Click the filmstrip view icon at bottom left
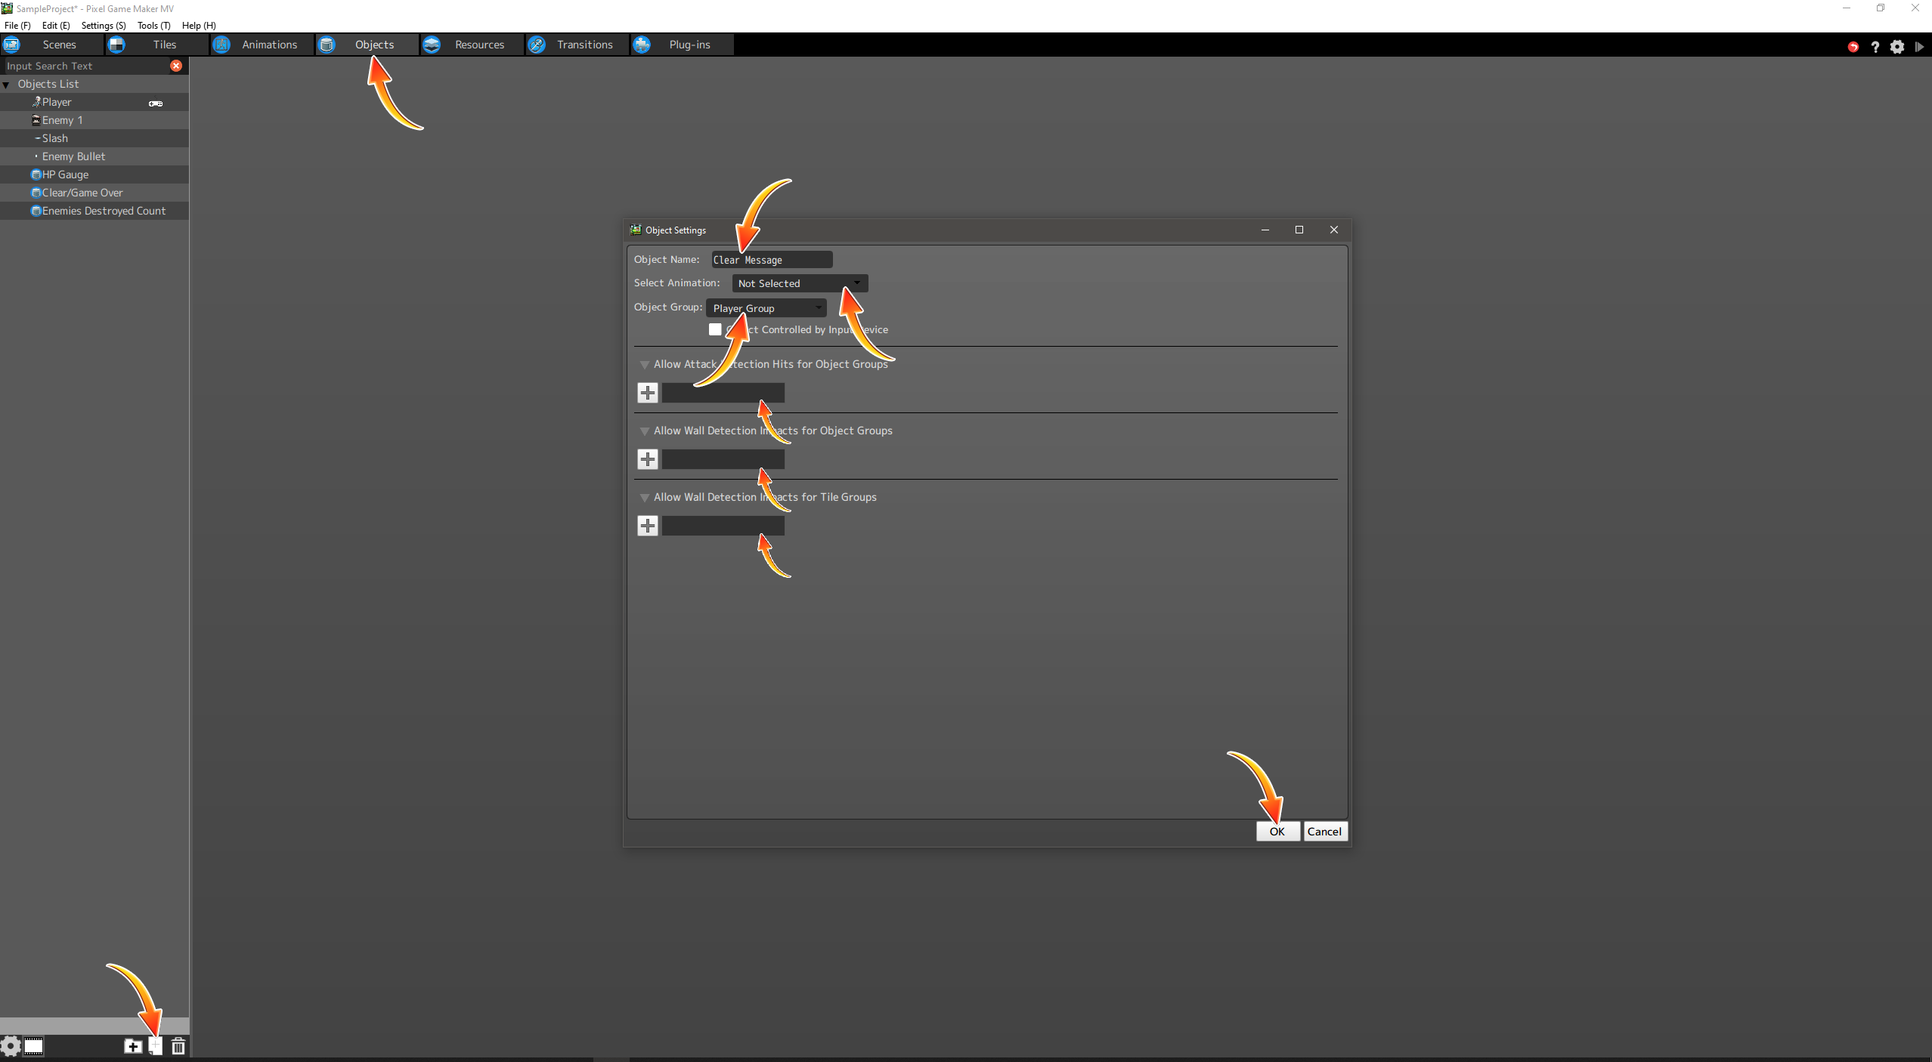Image resolution: width=1932 pixels, height=1062 pixels. tap(34, 1046)
